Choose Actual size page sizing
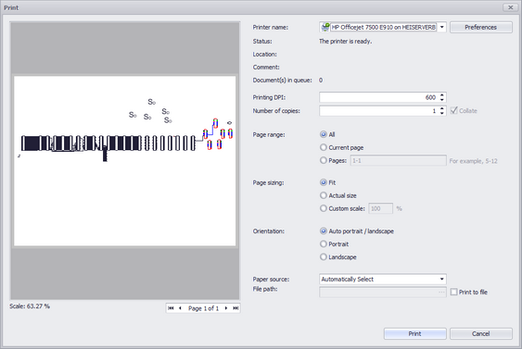522x349 pixels. (324, 195)
